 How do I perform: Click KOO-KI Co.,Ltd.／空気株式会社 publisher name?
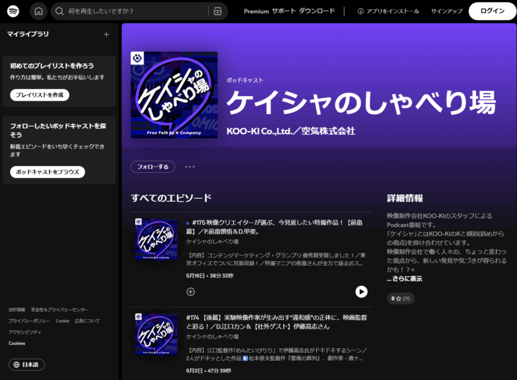291,131
